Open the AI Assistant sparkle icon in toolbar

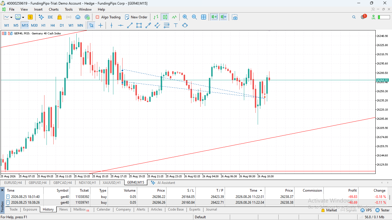tap(41, 17)
